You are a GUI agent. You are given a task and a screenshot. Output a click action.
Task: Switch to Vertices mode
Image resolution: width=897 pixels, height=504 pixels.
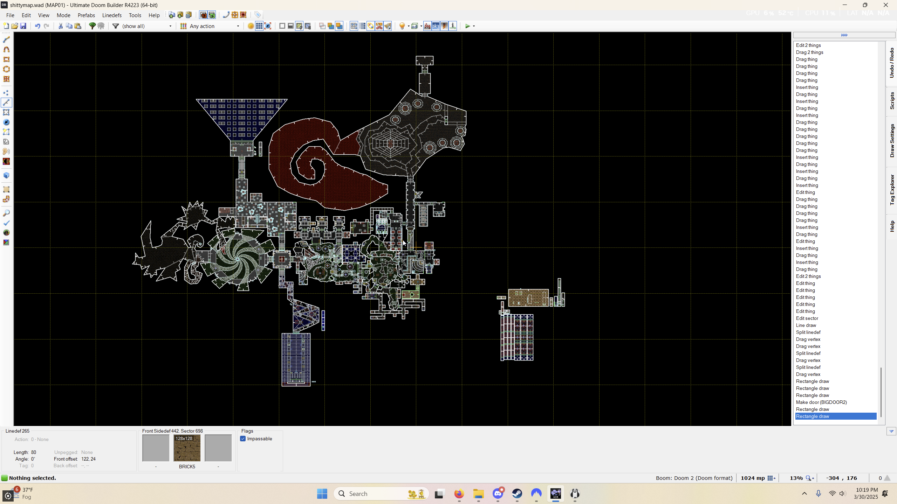tap(6, 93)
